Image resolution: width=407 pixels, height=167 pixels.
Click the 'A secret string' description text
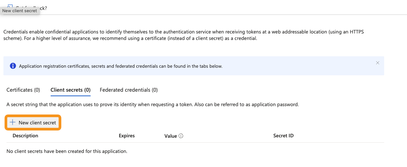(95, 104)
